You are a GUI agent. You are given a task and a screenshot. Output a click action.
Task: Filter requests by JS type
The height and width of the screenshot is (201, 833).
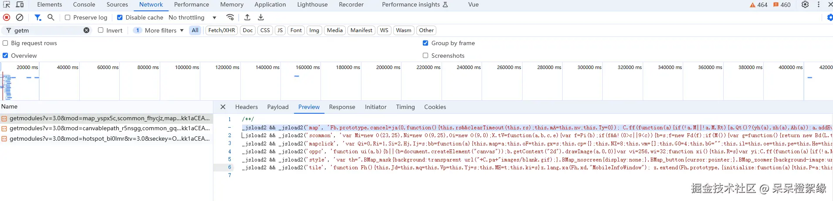coord(280,30)
